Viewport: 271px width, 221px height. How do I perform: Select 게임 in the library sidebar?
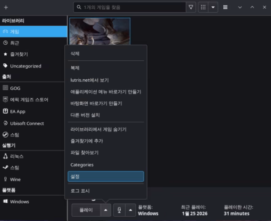pyautogui.click(x=34, y=32)
